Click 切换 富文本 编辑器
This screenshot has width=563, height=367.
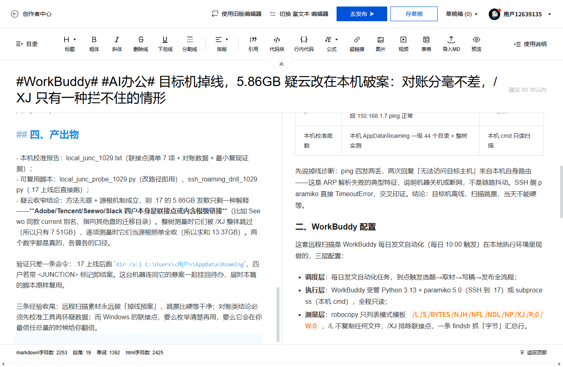[299, 14]
